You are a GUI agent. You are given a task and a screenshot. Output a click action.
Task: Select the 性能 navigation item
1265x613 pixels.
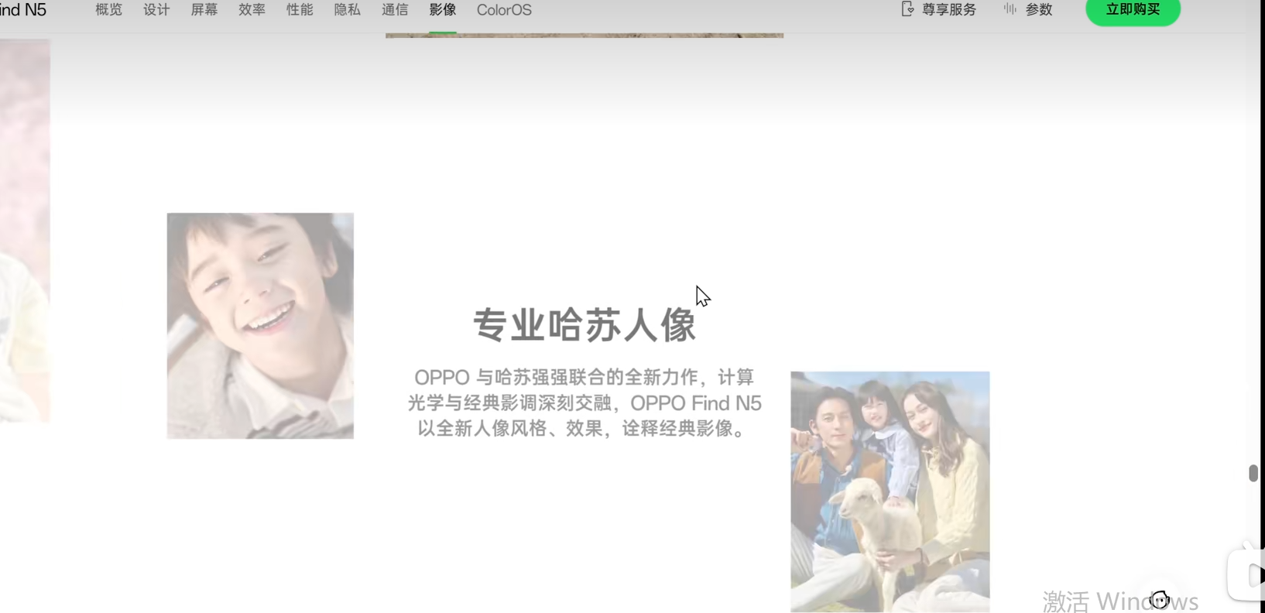tap(300, 10)
